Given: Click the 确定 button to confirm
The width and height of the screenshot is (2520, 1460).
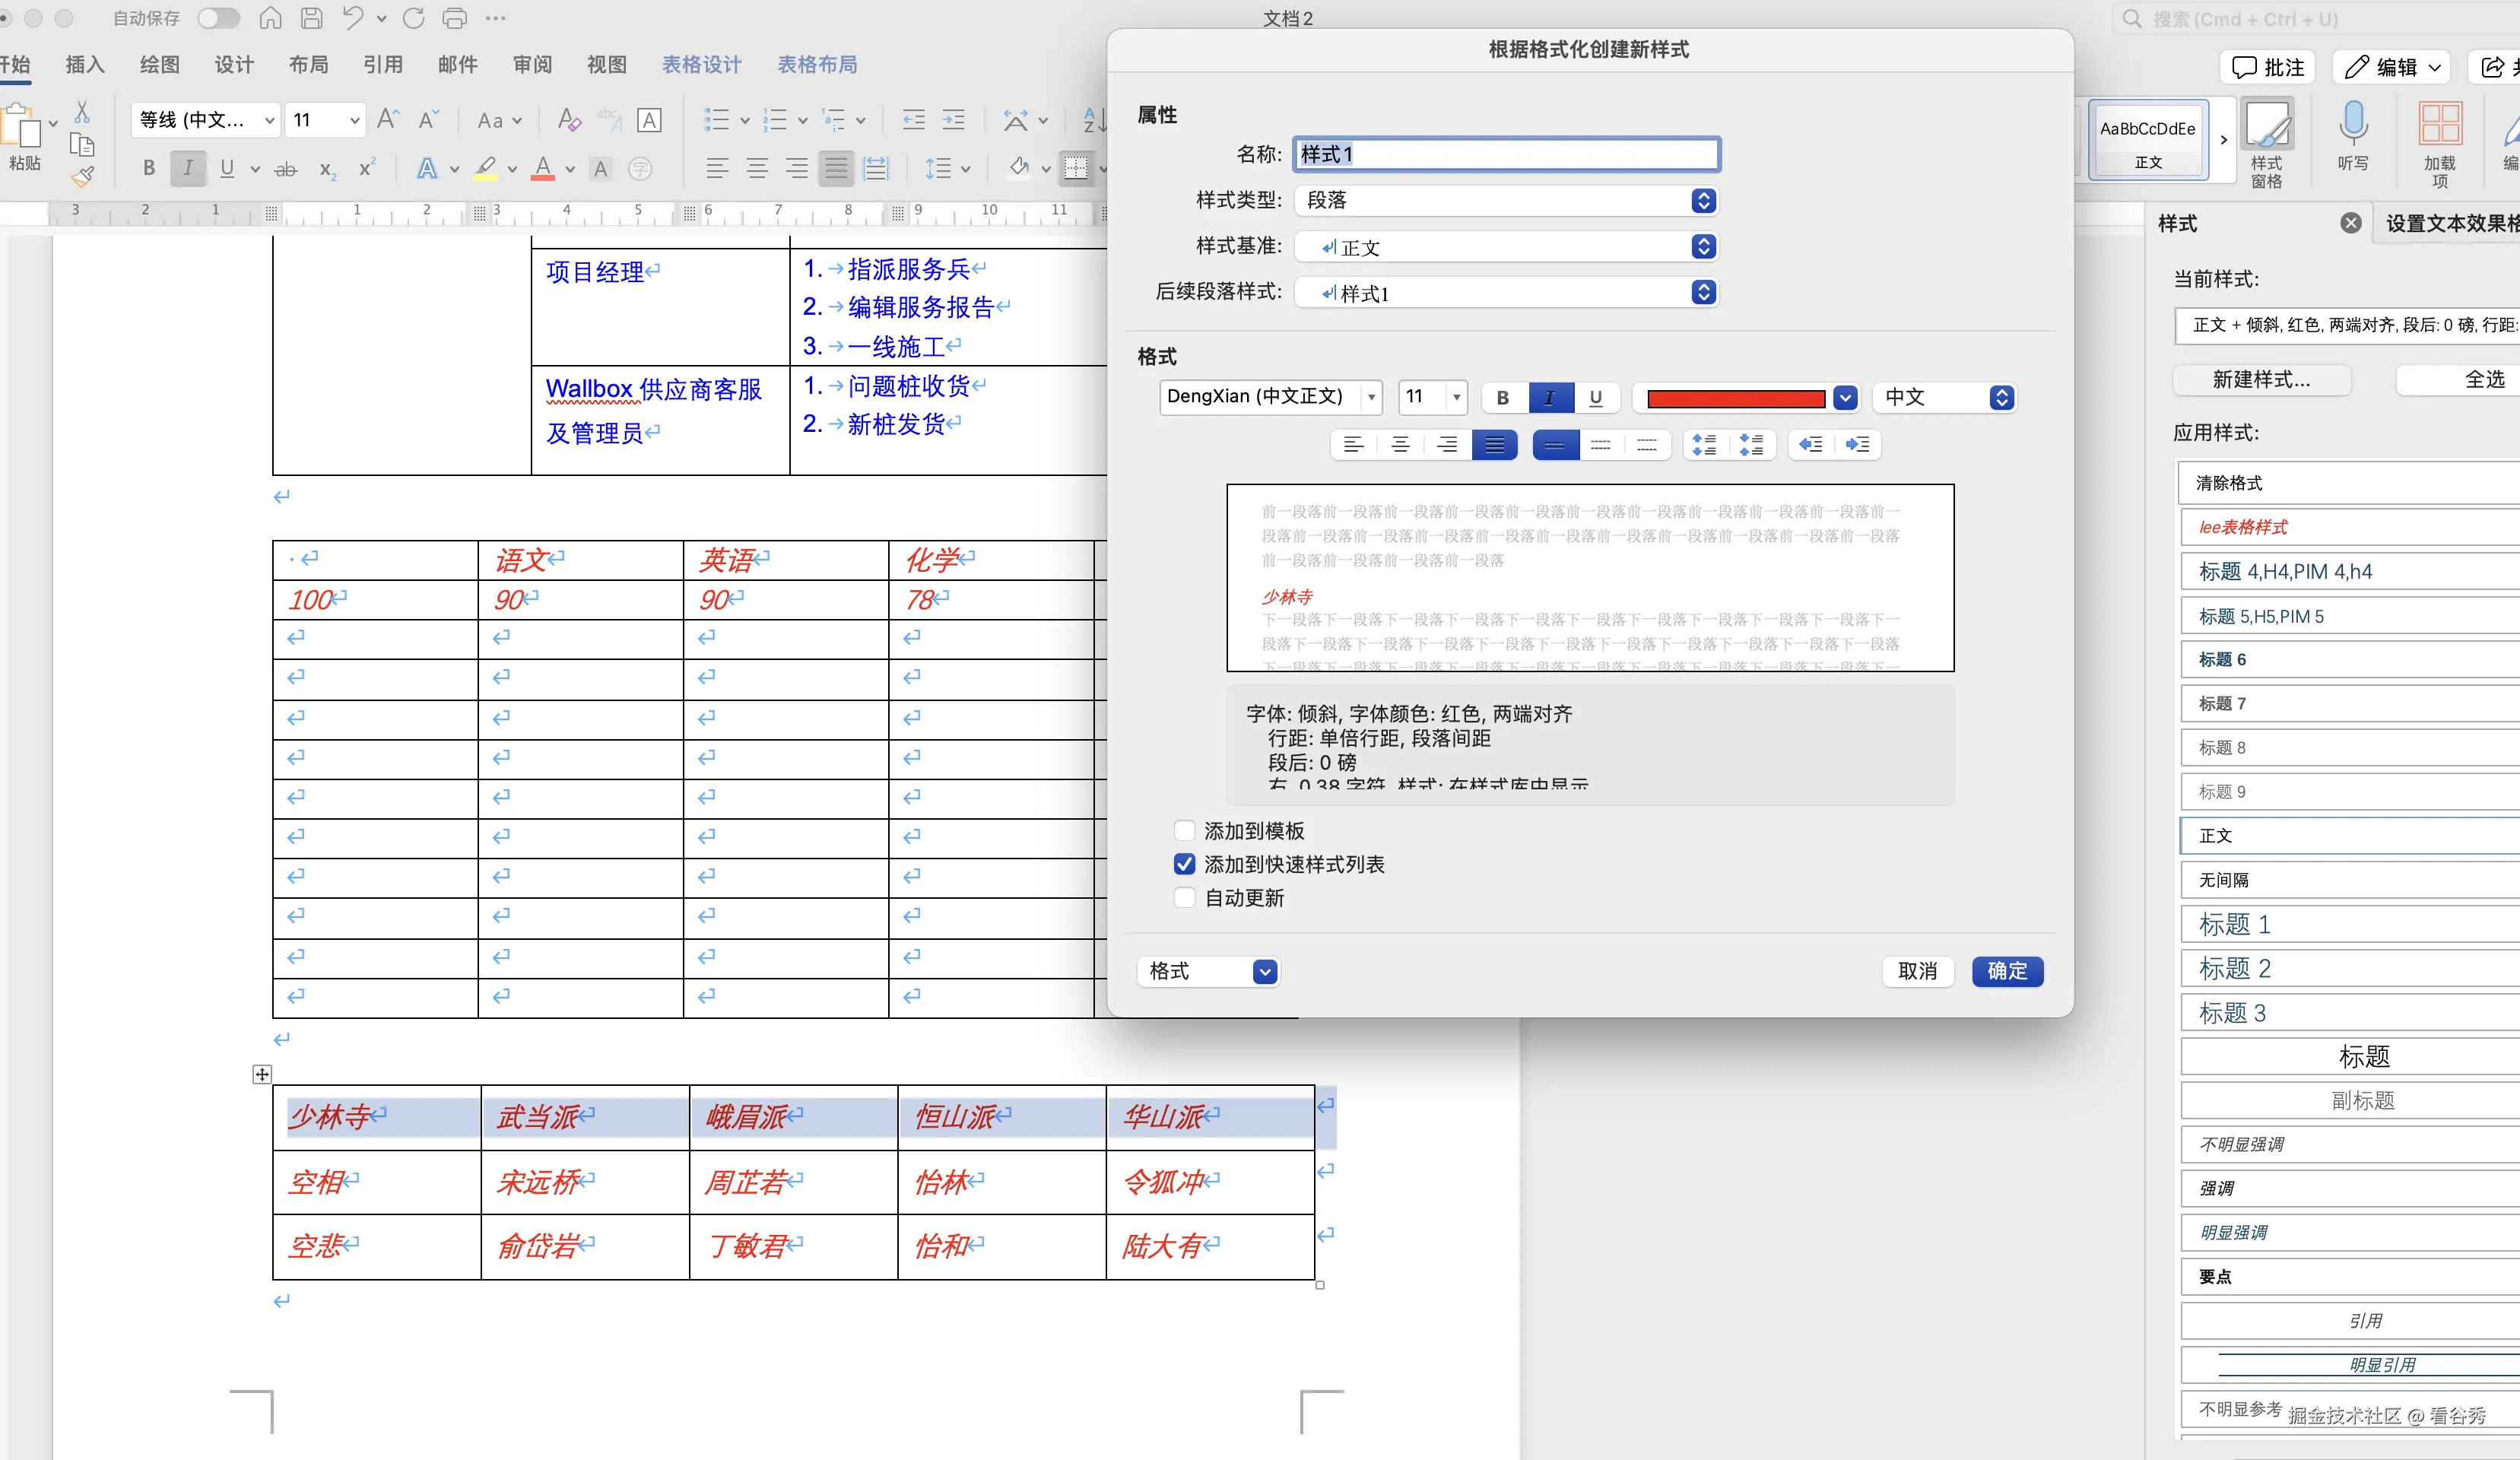Looking at the screenshot, I should (x=2006, y=971).
